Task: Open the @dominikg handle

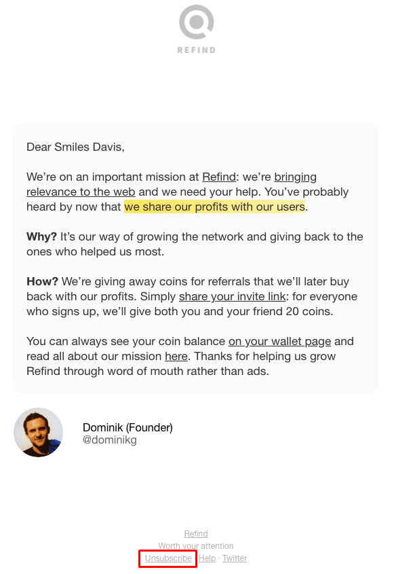Action: 110,440
